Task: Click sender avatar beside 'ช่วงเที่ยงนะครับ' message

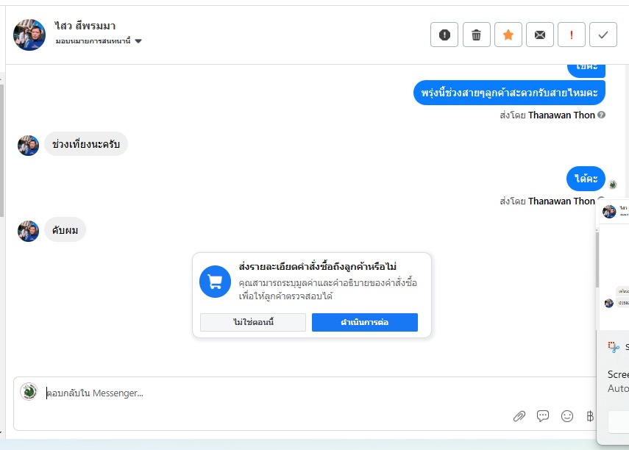Action: 28,145
